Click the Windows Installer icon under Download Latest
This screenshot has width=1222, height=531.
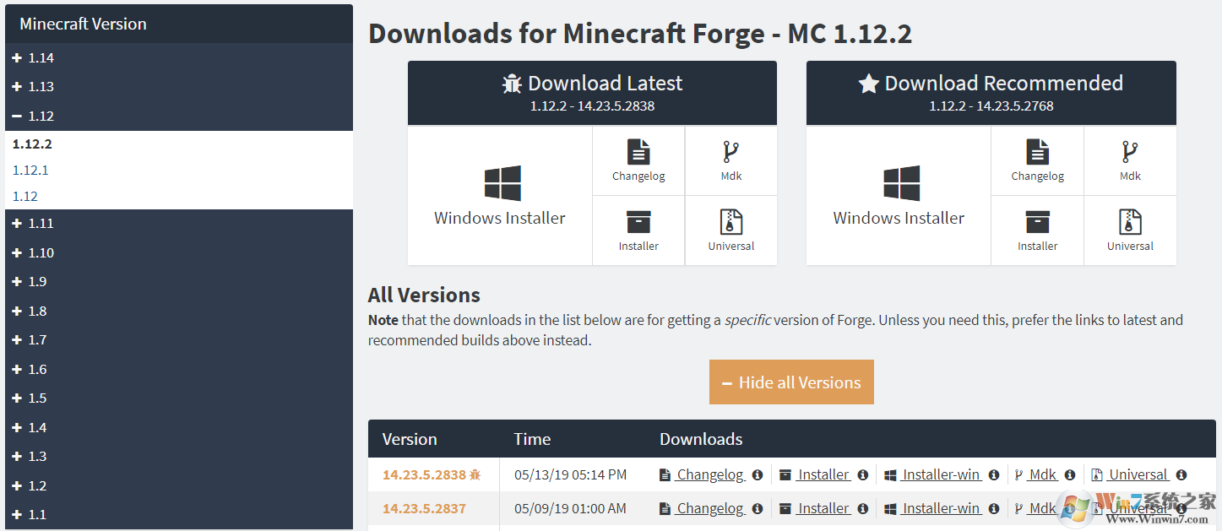(x=500, y=183)
